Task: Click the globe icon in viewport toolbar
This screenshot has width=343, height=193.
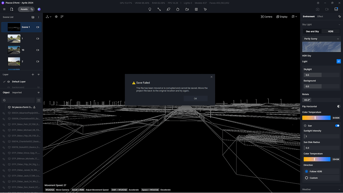Action: (x=56, y=16)
